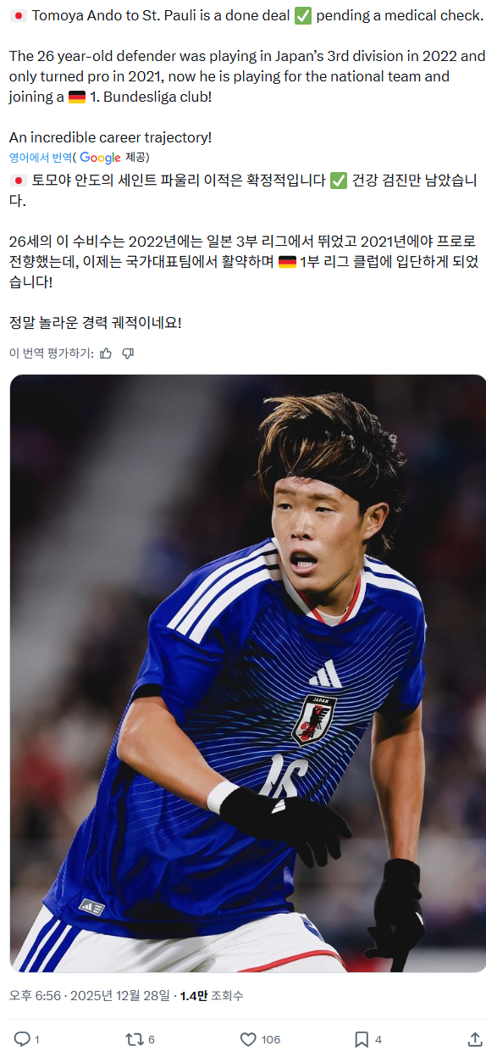Click the 오후 6:56 timestamp link
The width and height of the screenshot is (486, 1057).
(x=35, y=995)
